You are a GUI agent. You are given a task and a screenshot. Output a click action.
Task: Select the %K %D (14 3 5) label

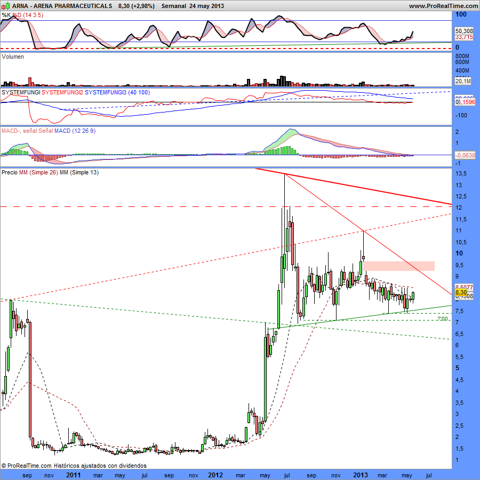click(22, 15)
